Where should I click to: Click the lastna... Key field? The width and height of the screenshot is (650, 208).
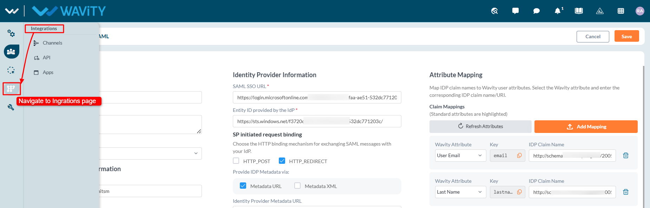[507, 192]
